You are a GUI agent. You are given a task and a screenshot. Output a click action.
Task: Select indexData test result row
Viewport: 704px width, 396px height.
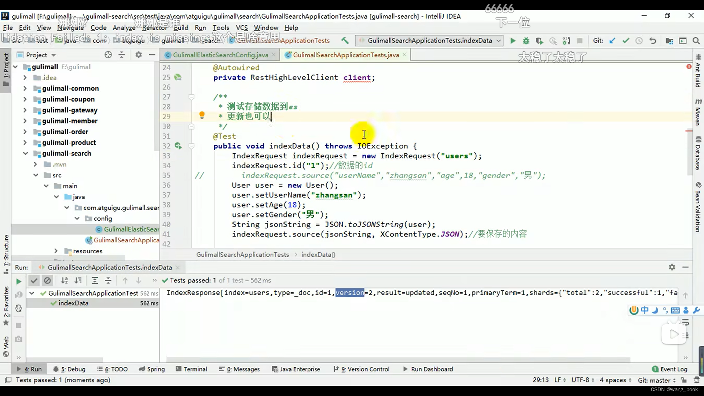click(93, 303)
